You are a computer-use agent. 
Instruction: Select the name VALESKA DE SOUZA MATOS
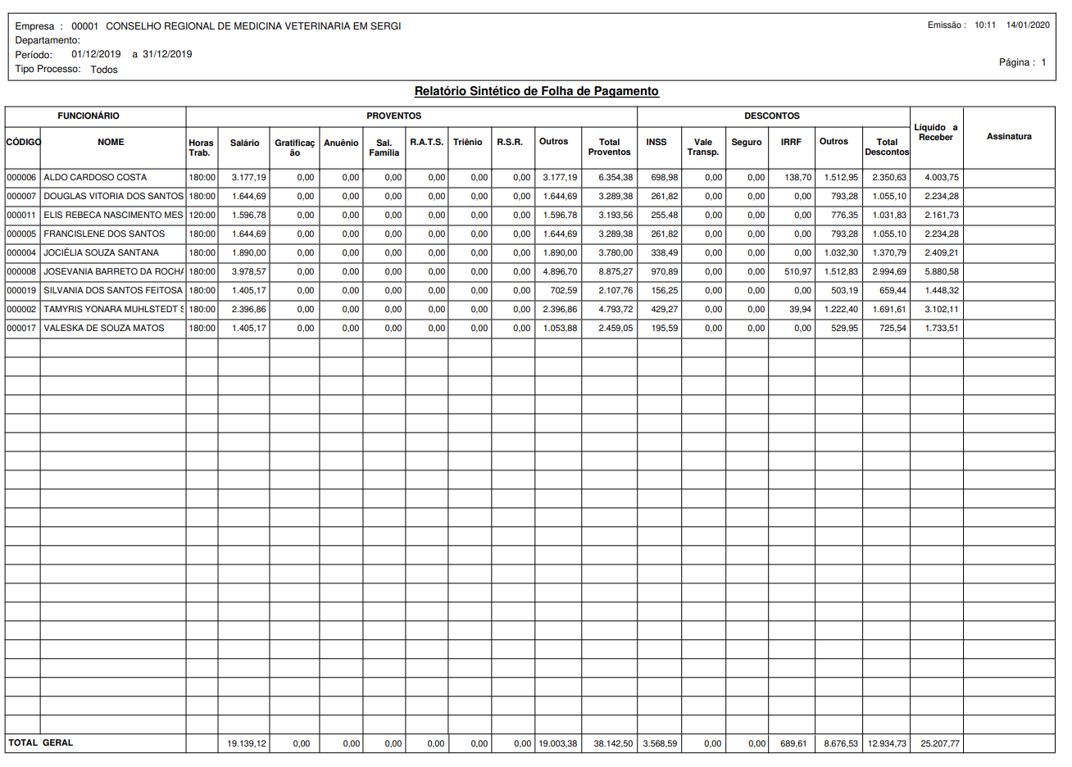pos(103,328)
